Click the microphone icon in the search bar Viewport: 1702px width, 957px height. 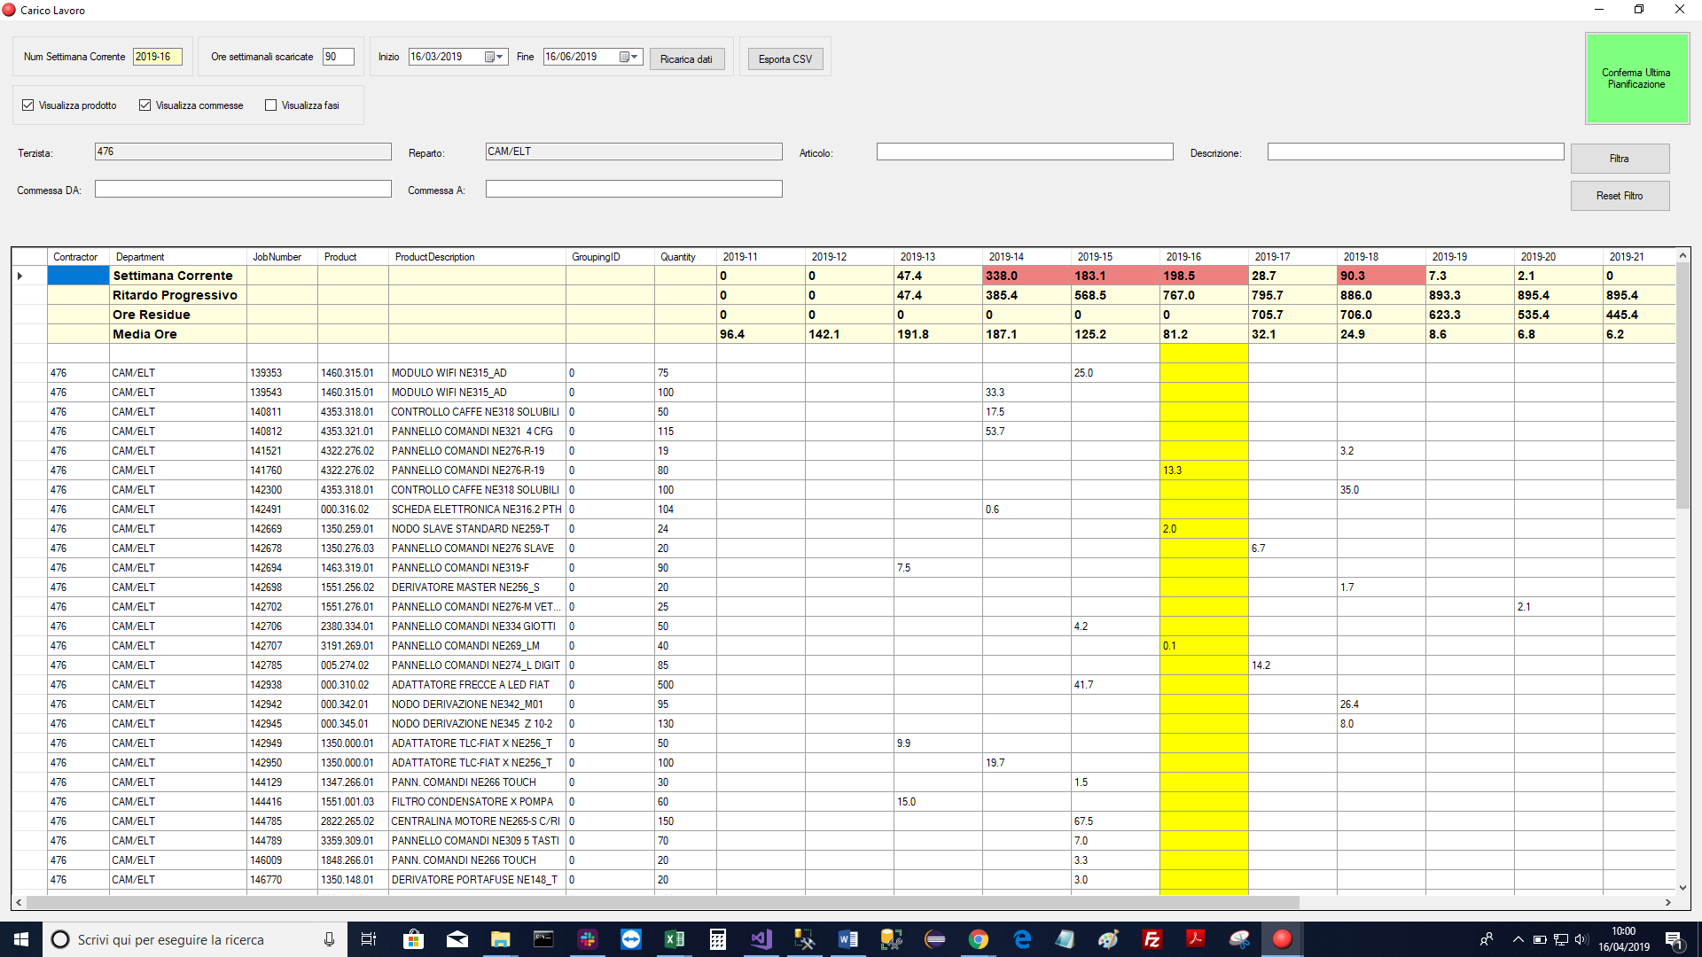329,939
